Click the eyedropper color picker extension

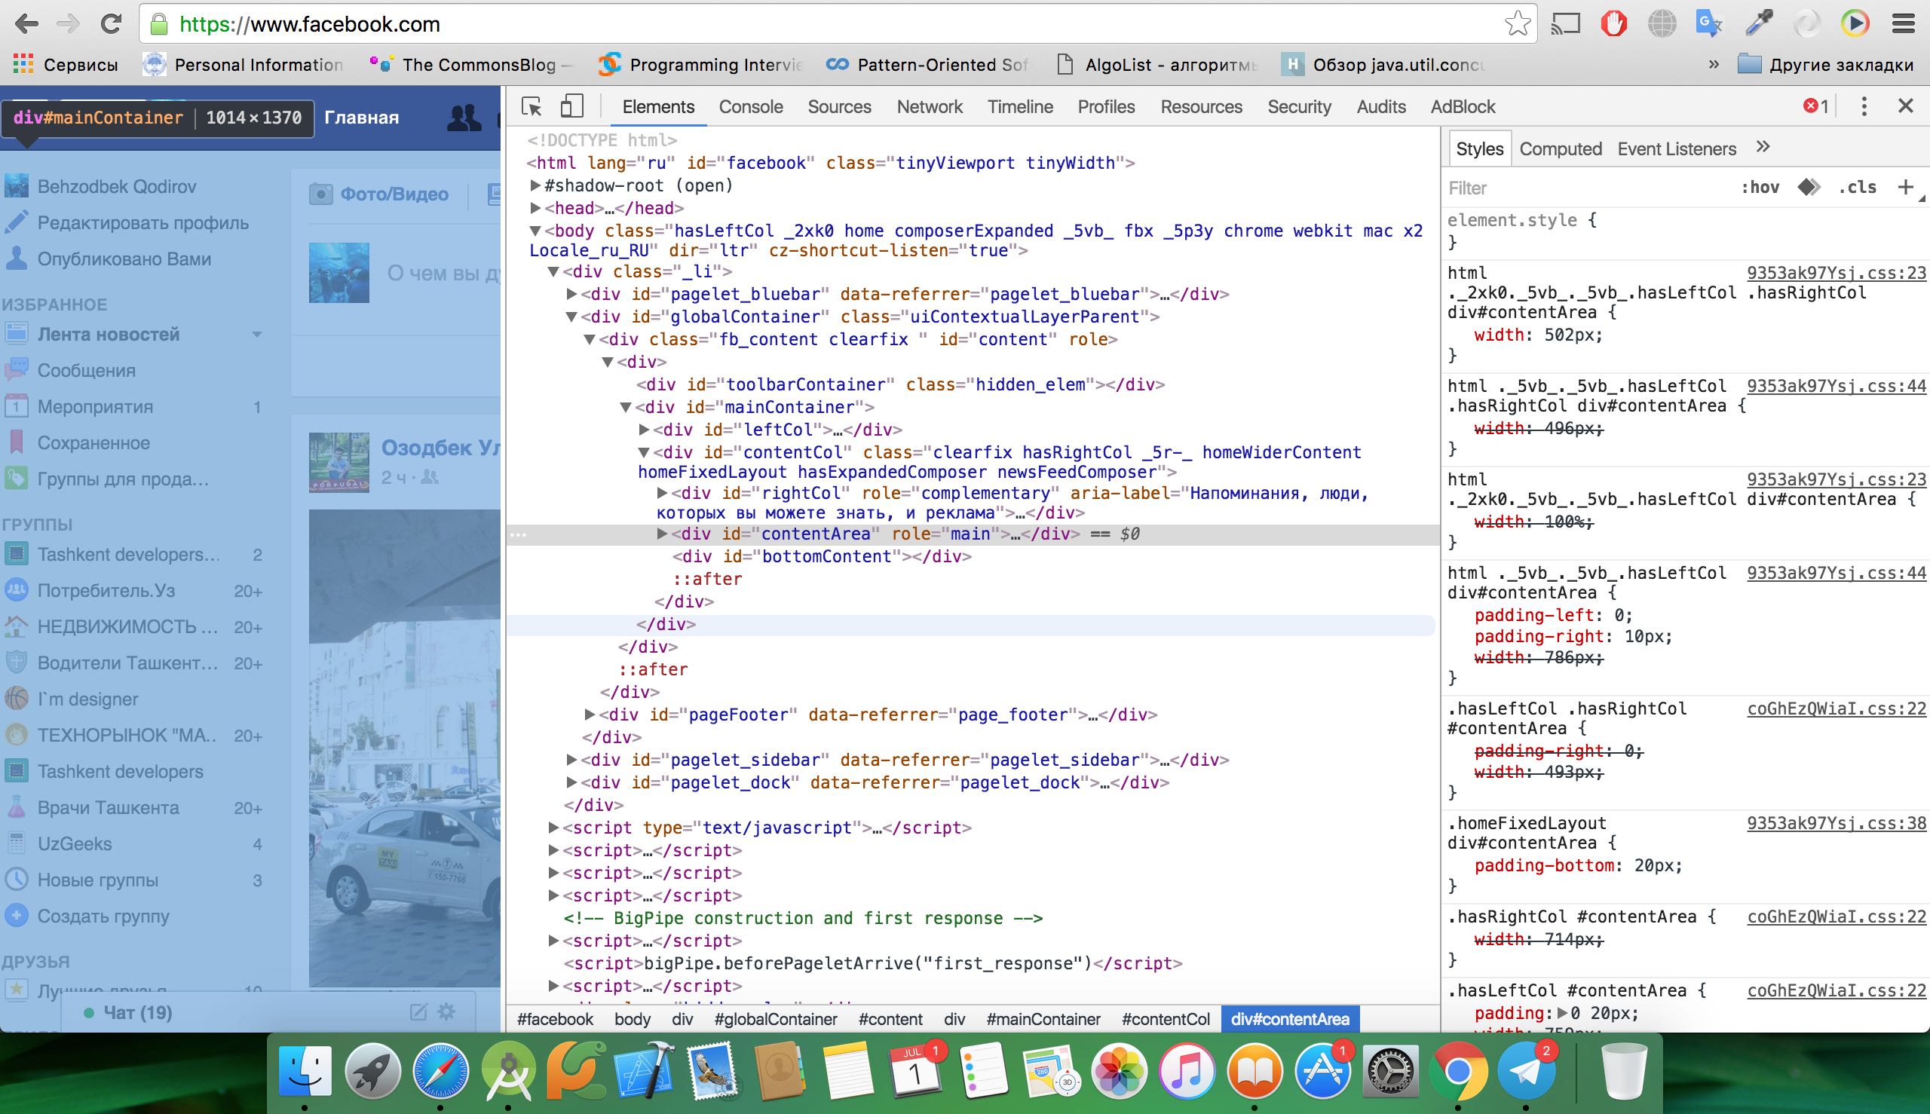1759,24
